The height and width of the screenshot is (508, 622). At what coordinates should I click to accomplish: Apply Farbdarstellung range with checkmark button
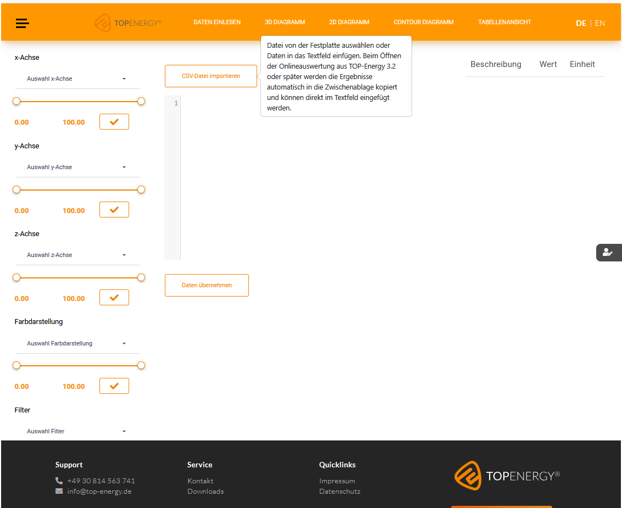(114, 386)
